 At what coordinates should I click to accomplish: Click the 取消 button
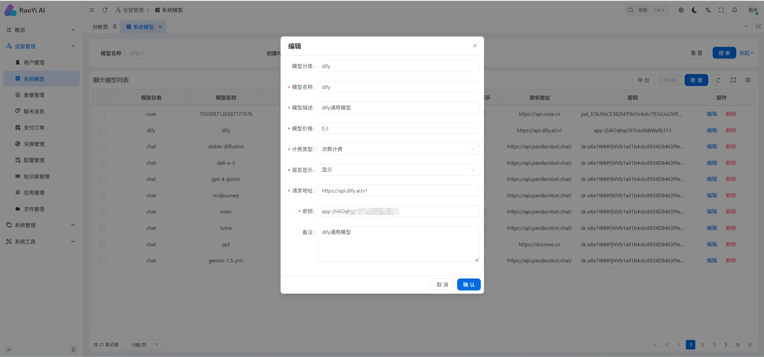(x=442, y=284)
